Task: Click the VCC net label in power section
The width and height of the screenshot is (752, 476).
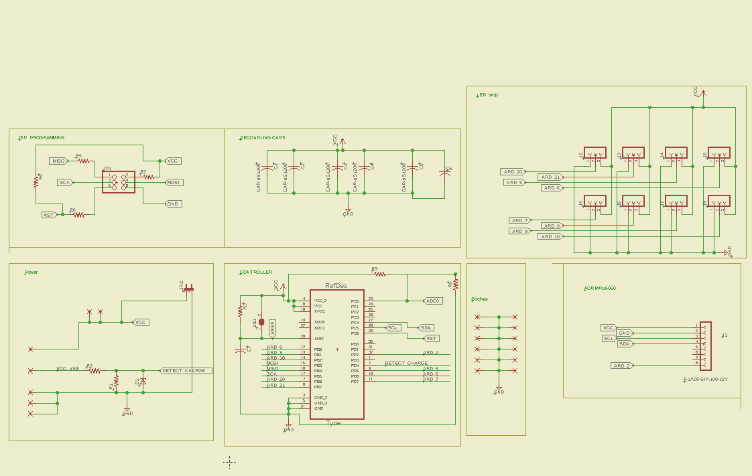Action: 141,322
